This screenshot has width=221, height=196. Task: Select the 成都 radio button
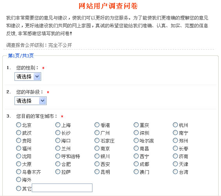tap(136, 164)
